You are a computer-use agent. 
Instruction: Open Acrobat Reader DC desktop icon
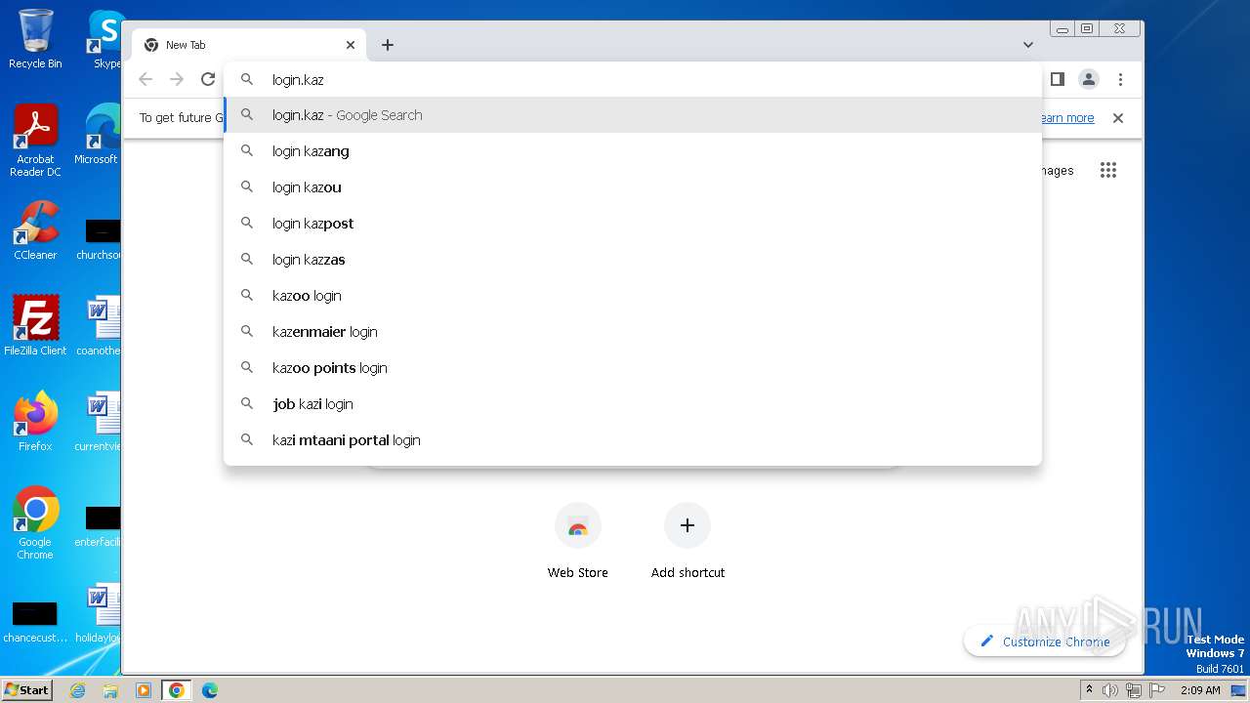pos(35,142)
